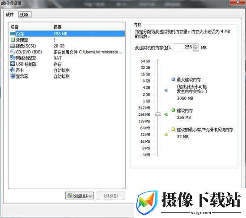Image resolution: width=246 pixels, height=218 pixels.
Task: Select the NAT summary row entry
Action: coord(58,58)
